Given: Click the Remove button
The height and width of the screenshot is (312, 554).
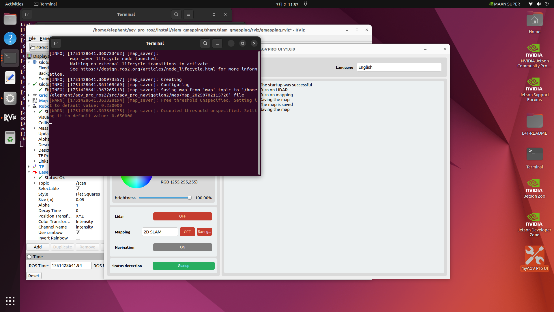Looking at the screenshot, I should pyautogui.click(x=87, y=247).
